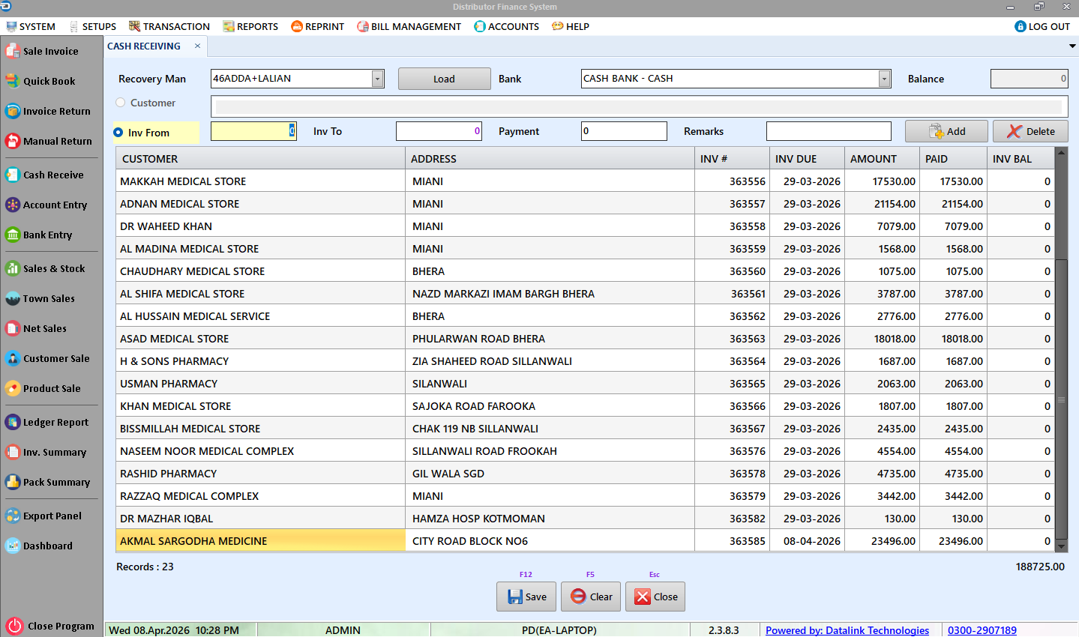Click the table's vertical scrollbar thumb
The image size is (1079, 637).
(1061, 399)
